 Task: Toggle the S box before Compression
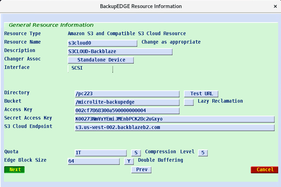click(136, 153)
